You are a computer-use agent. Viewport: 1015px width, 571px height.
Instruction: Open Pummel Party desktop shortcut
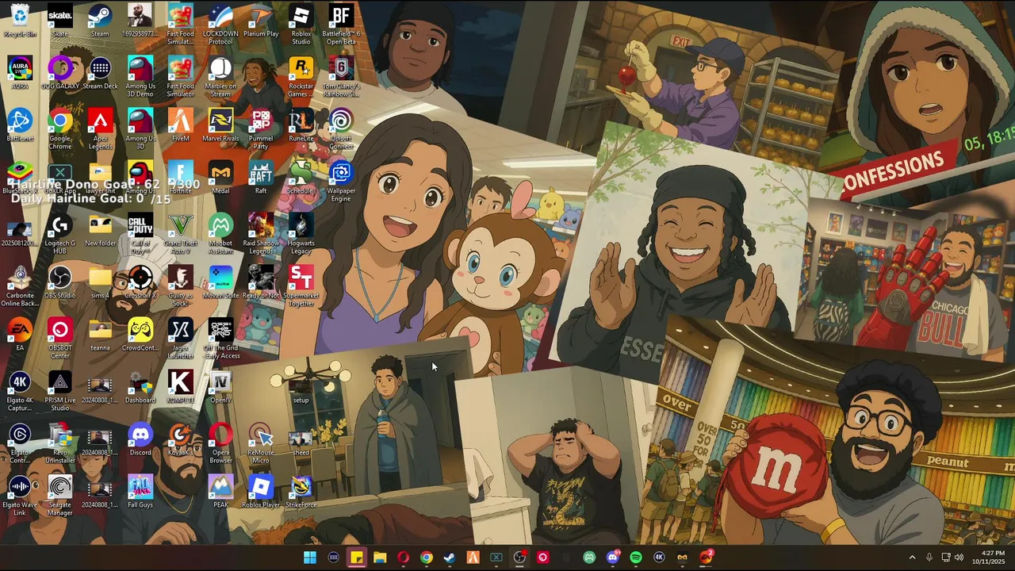[261, 129]
